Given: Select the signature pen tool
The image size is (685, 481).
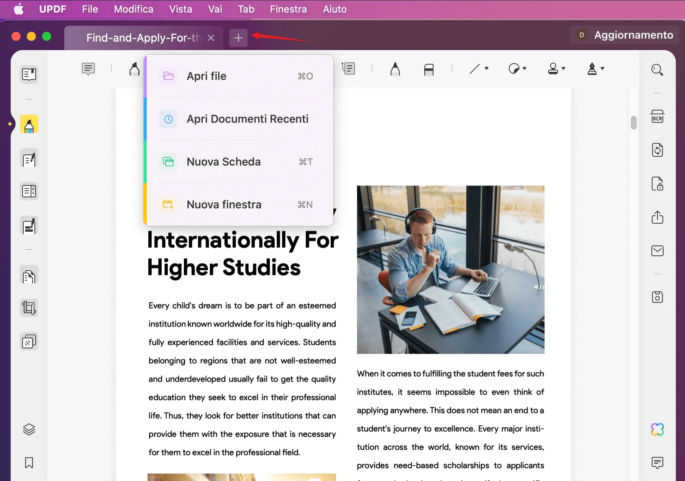Looking at the screenshot, I should pyautogui.click(x=592, y=69).
